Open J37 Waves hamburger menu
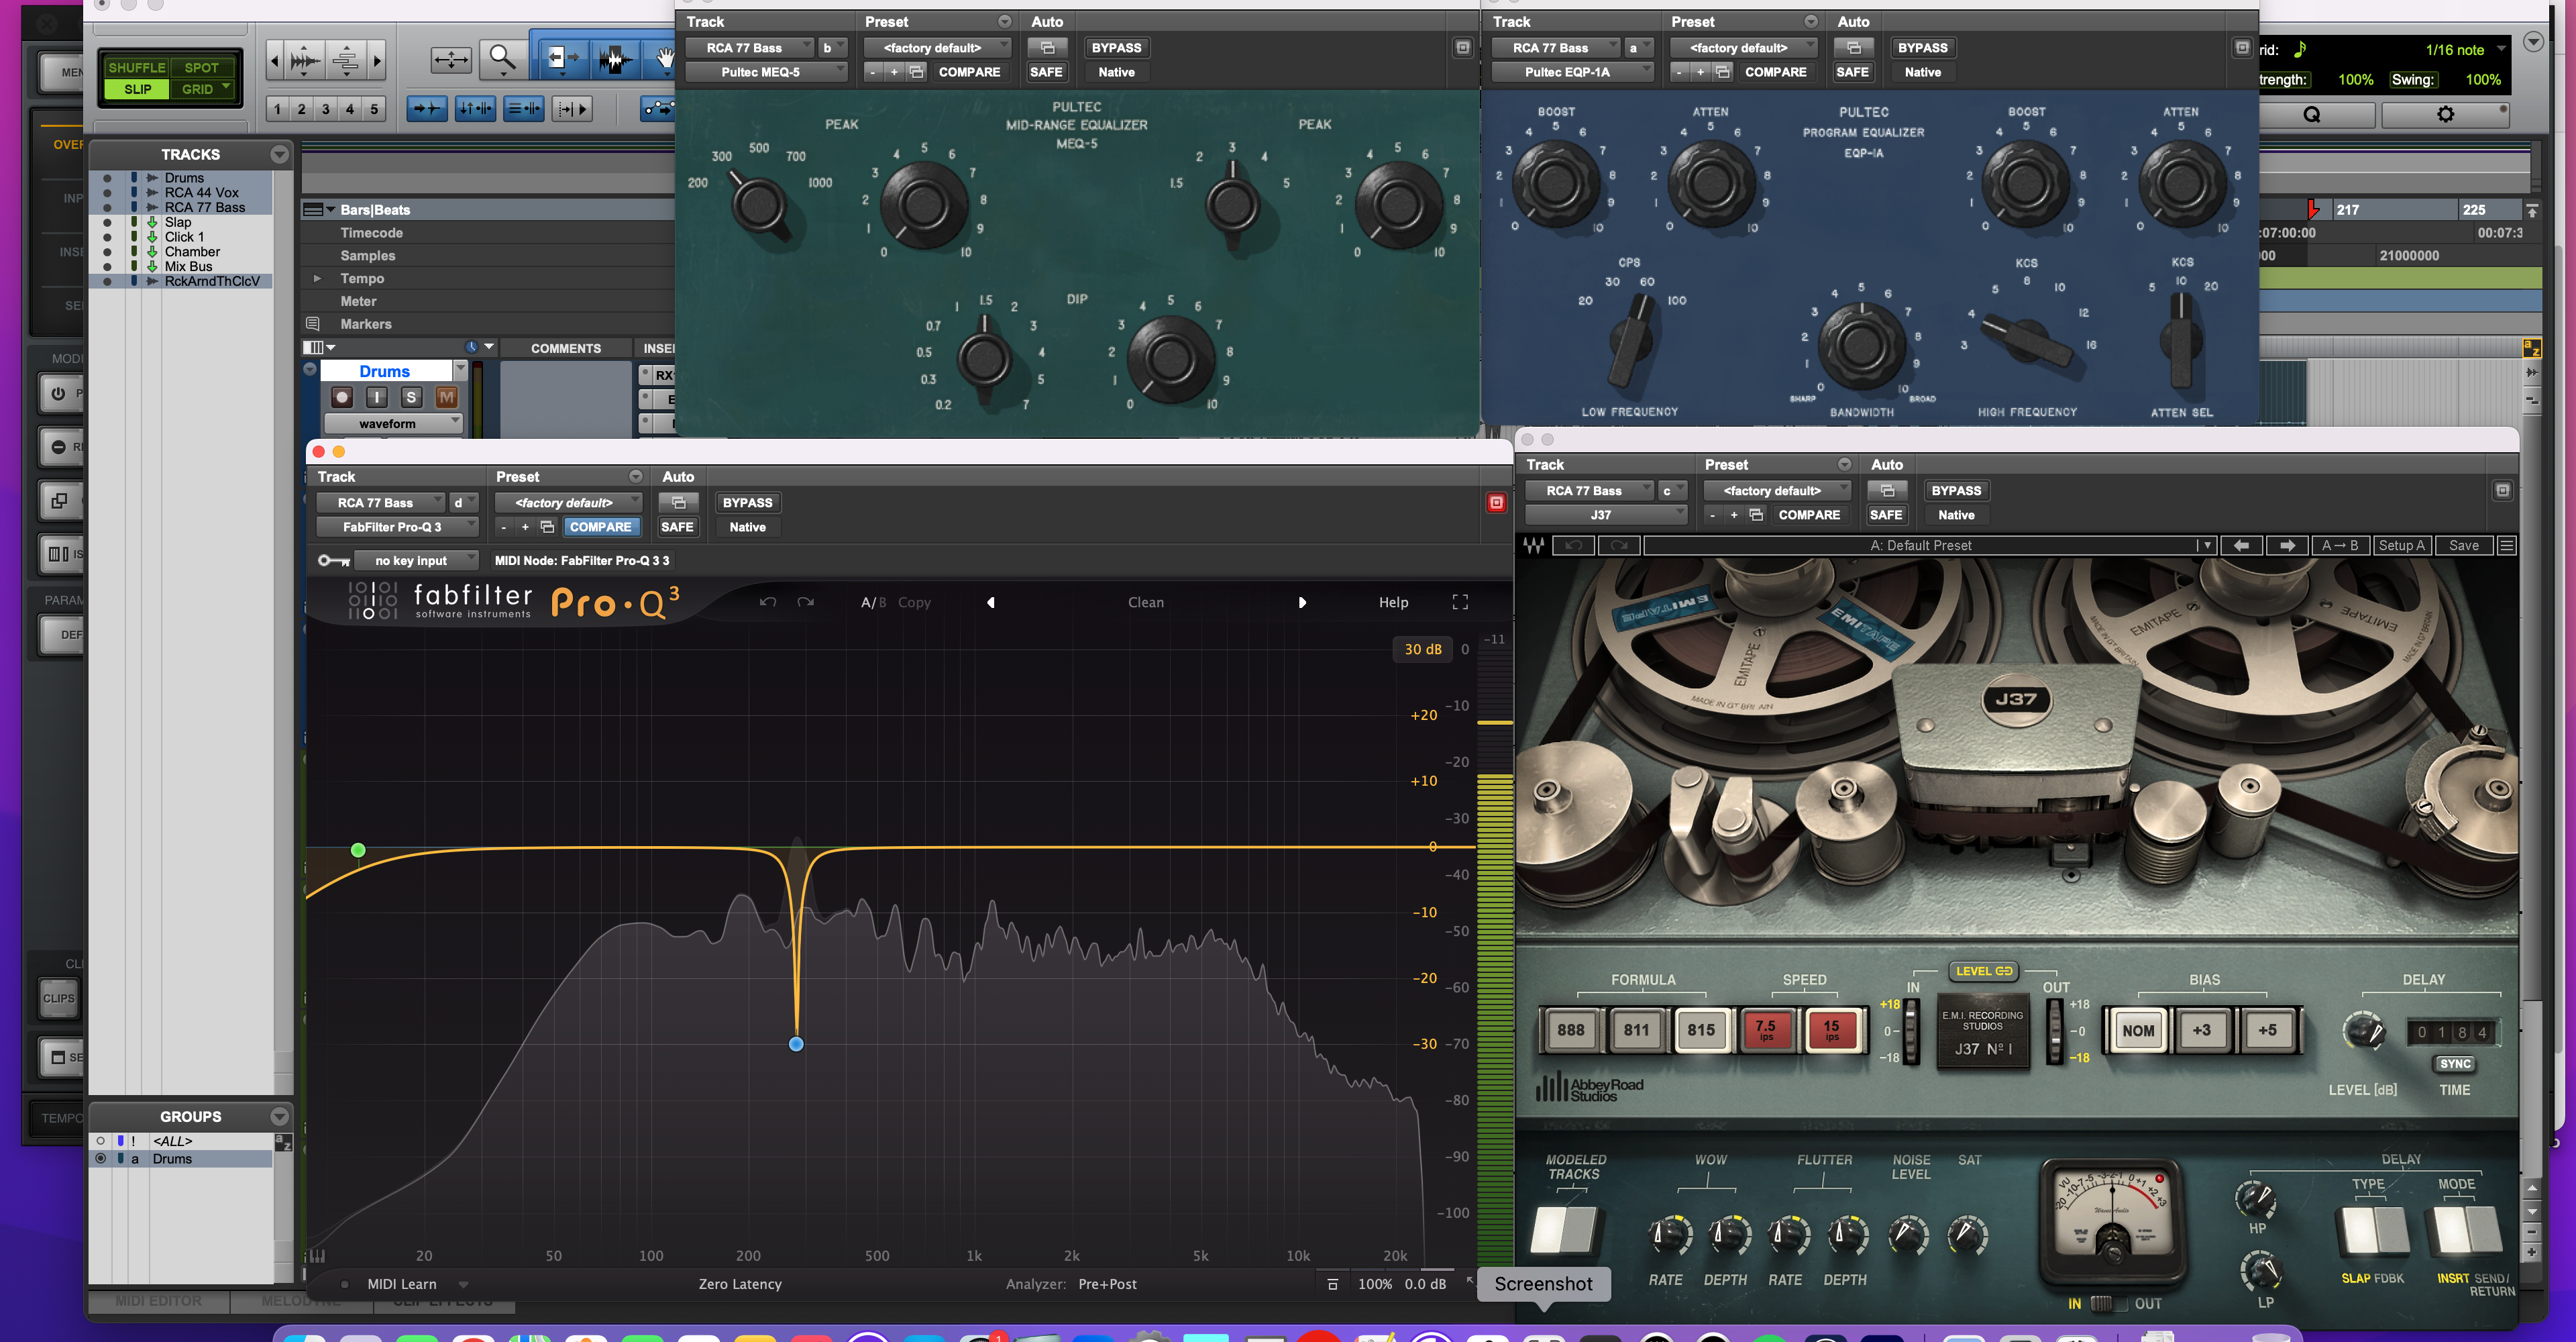Image resolution: width=2576 pixels, height=1342 pixels. 2506,546
